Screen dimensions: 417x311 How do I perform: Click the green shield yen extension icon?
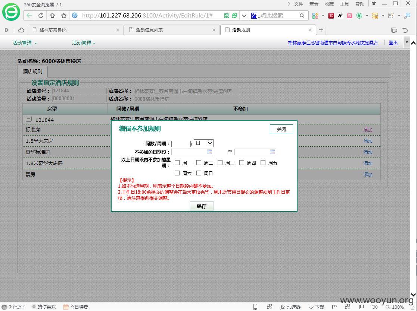click(x=359, y=16)
